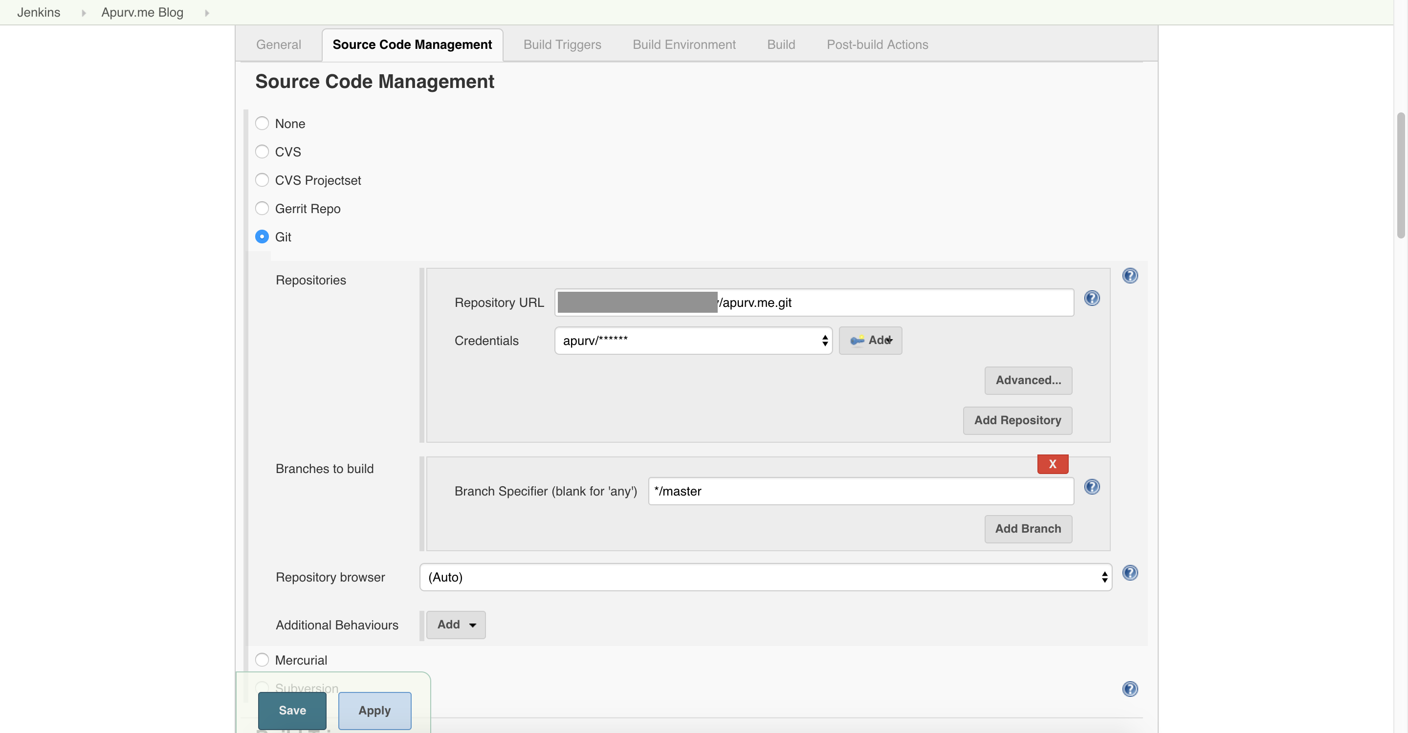Select the CVS Projectset radio option
This screenshot has height=733, width=1408.
262,180
